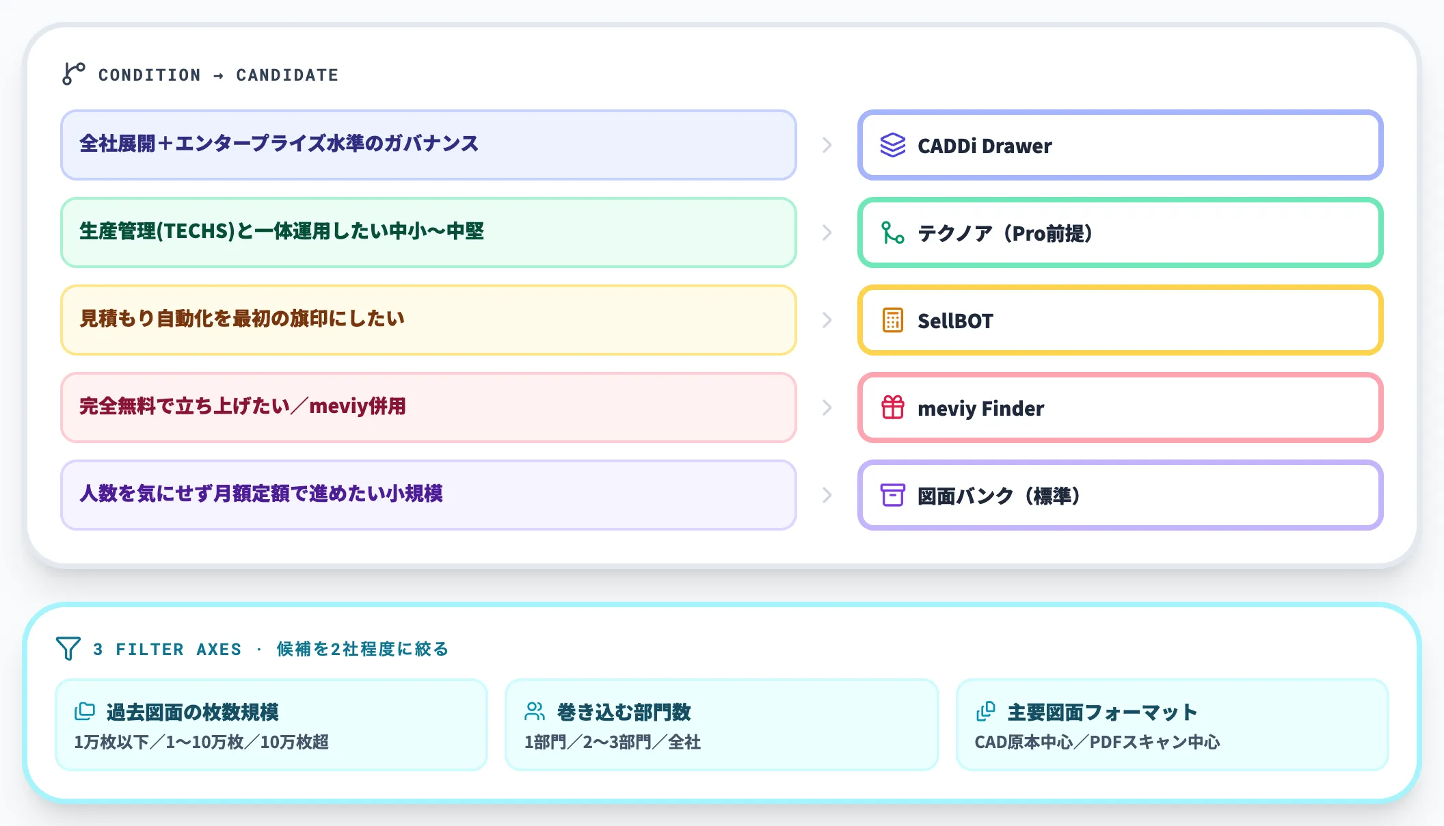Select the 全社展開＋エンタープライズ水準のガバナンス condition
The image size is (1444, 826).
(x=429, y=145)
